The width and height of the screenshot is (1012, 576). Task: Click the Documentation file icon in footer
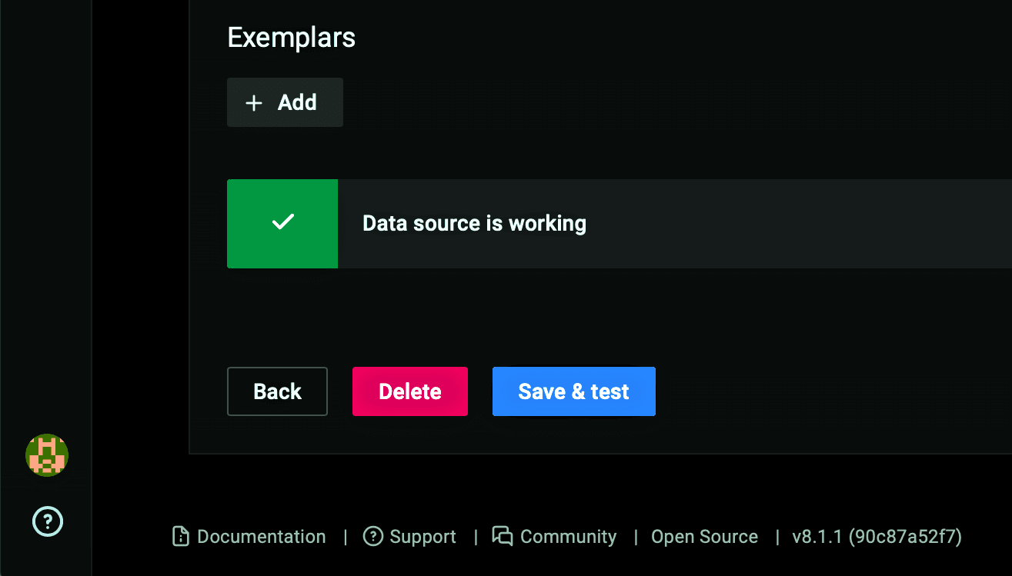(180, 537)
